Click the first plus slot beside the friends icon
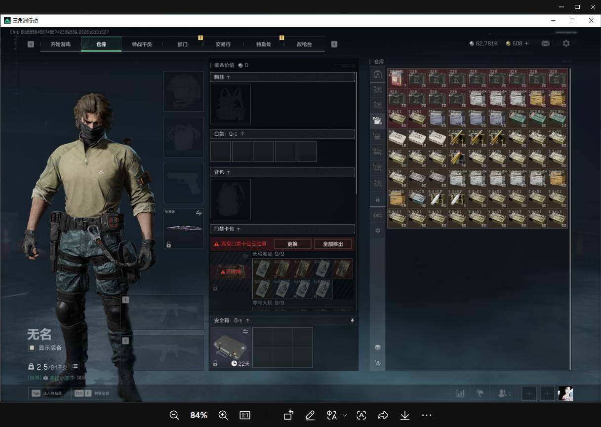 [529, 393]
